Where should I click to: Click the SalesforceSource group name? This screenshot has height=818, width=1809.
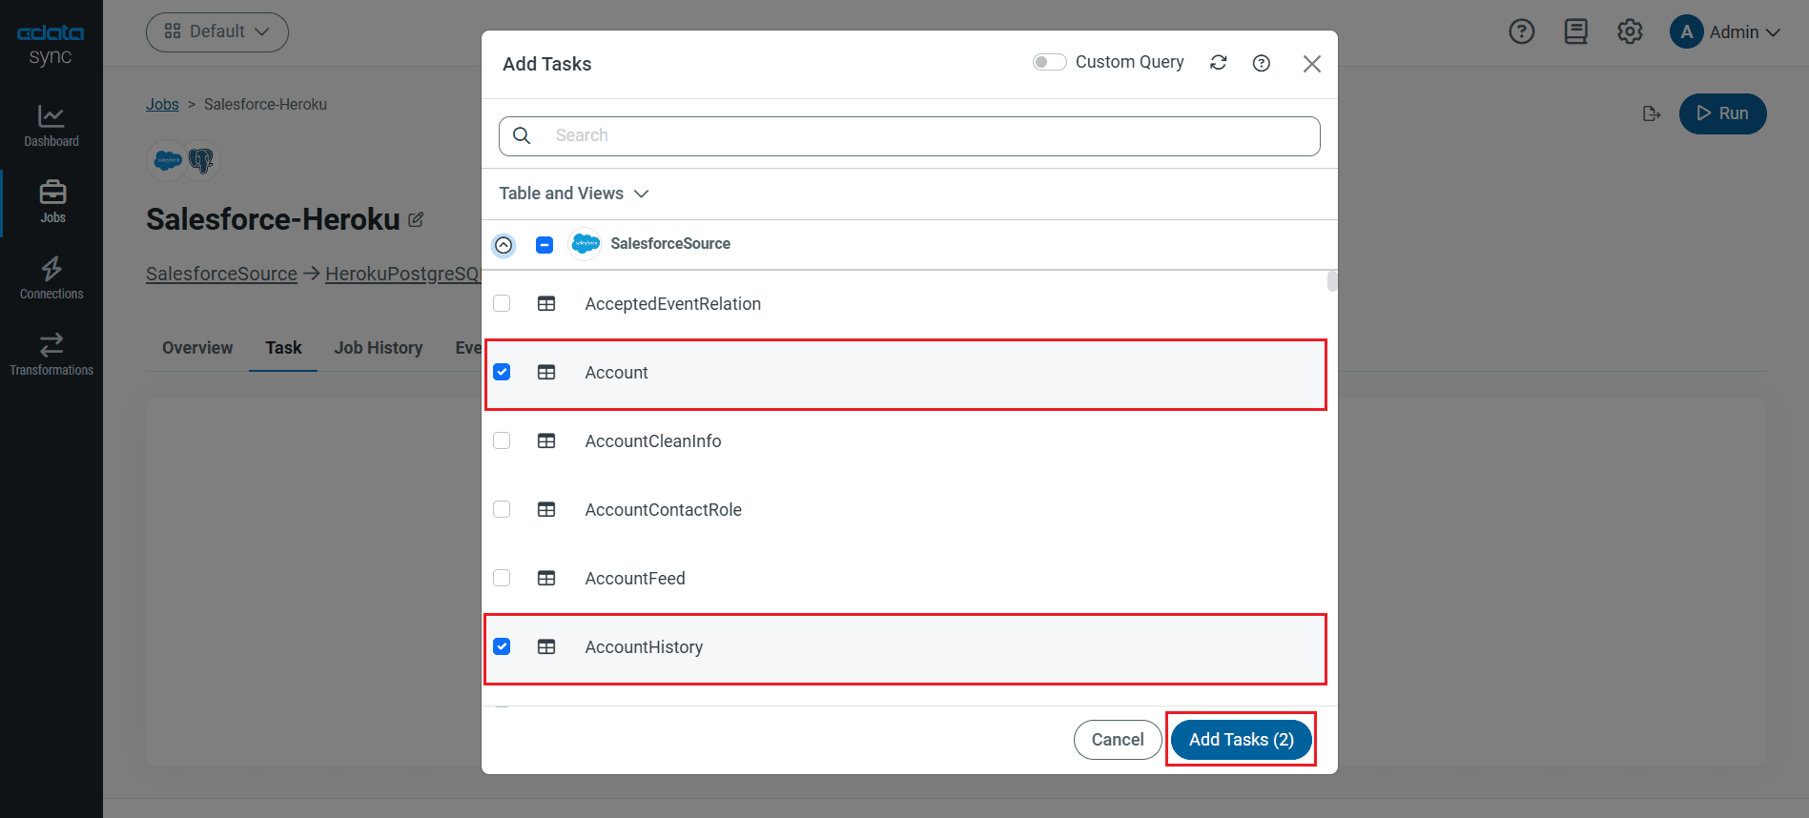(x=670, y=244)
